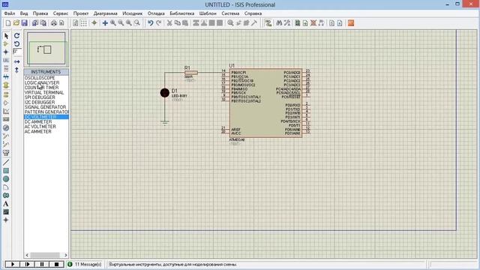The height and width of the screenshot is (270, 480).
Task: Click the orange ARES netlist transfer icon
Action: pos(351,23)
